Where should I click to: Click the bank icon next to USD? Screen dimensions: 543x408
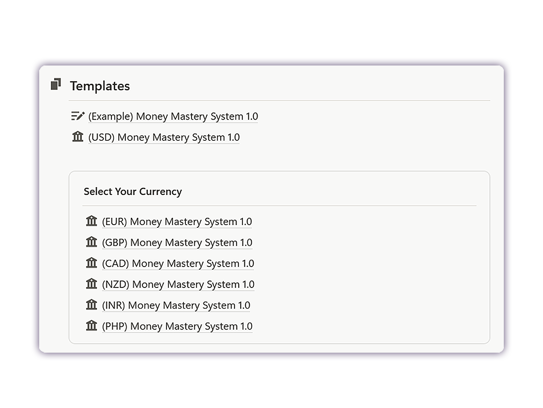coord(78,137)
